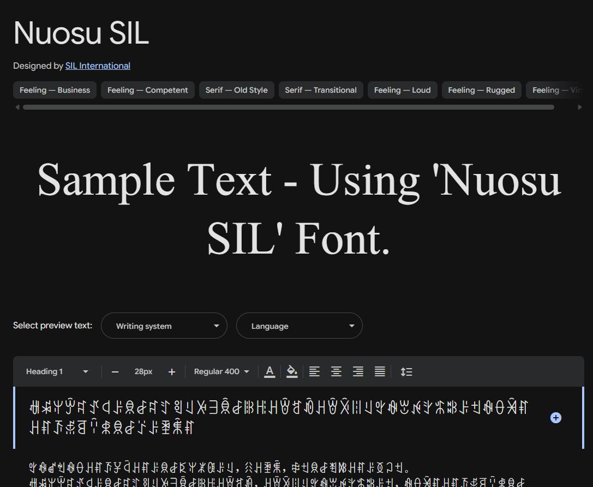Open the Language dropdown
The image size is (593, 487).
(x=299, y=326)
